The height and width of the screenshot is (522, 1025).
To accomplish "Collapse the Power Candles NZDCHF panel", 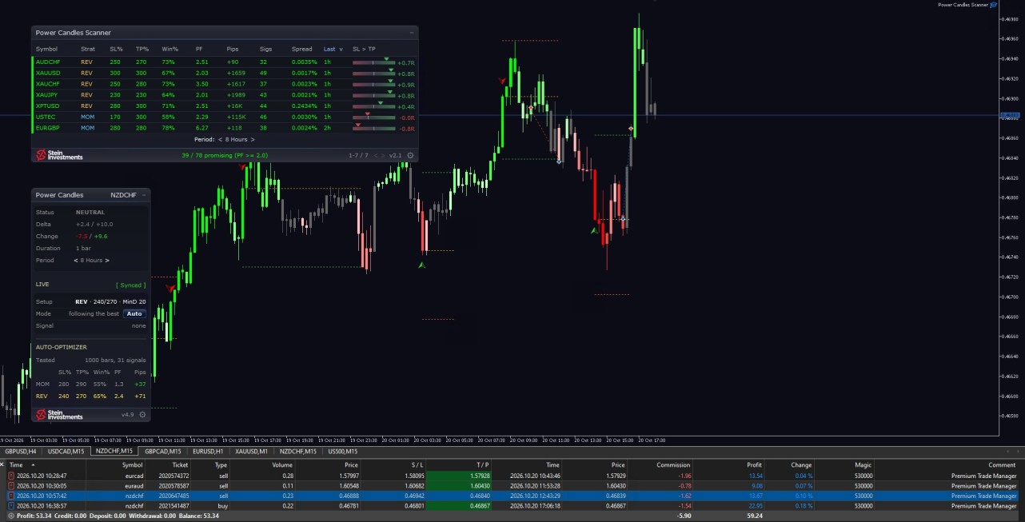I will [144, 195].
